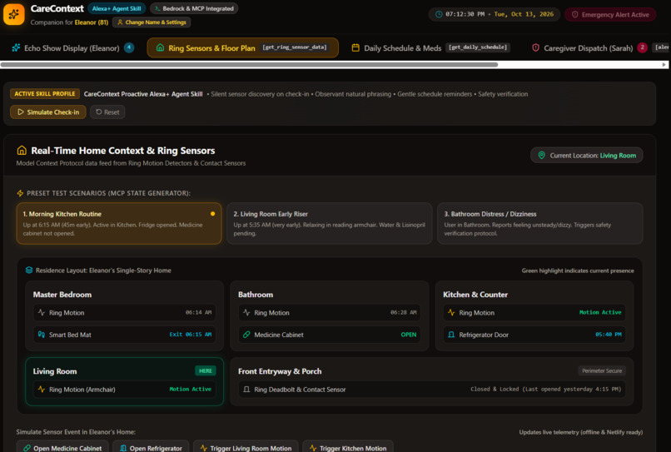Viewport: 671px width, 452px height.
Task: Click the Medicine Cabinet pill icon
Action: (x=246, y=335)
